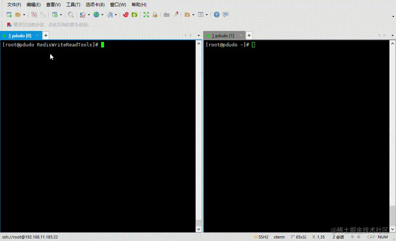Viewport: 396px width, 241px height.
Task: Click the chat feedback bubble icon
Action: [x=226, y=15]
